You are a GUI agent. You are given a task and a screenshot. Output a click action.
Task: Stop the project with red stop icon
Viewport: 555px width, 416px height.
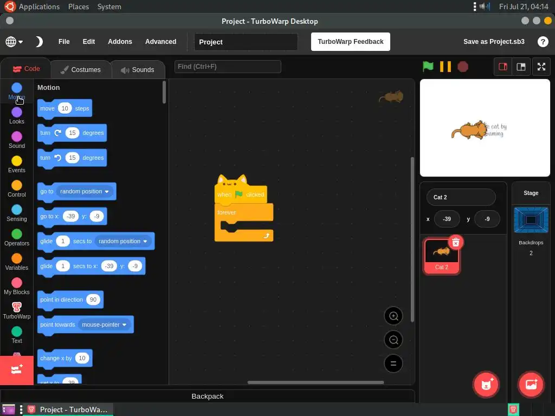click(x=463, y=67)
